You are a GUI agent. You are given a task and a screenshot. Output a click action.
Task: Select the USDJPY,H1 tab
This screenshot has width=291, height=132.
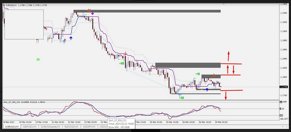tap(89, 127)
